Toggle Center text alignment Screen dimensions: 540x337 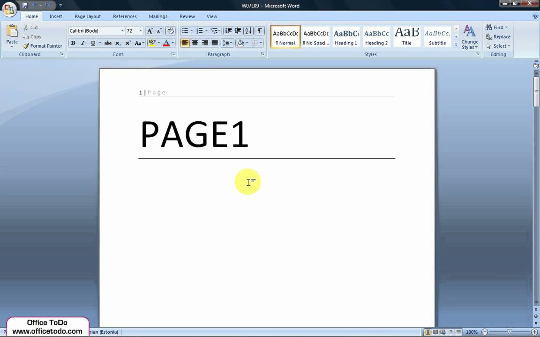195,43
